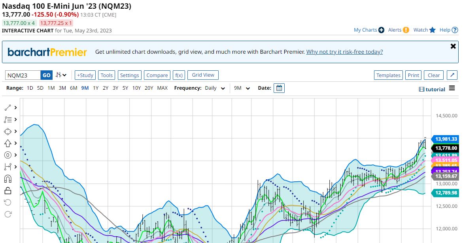The height and width of the screenshot is (243, 463).
Task: Select the shapes drawing tool
Action: (8, 131)
